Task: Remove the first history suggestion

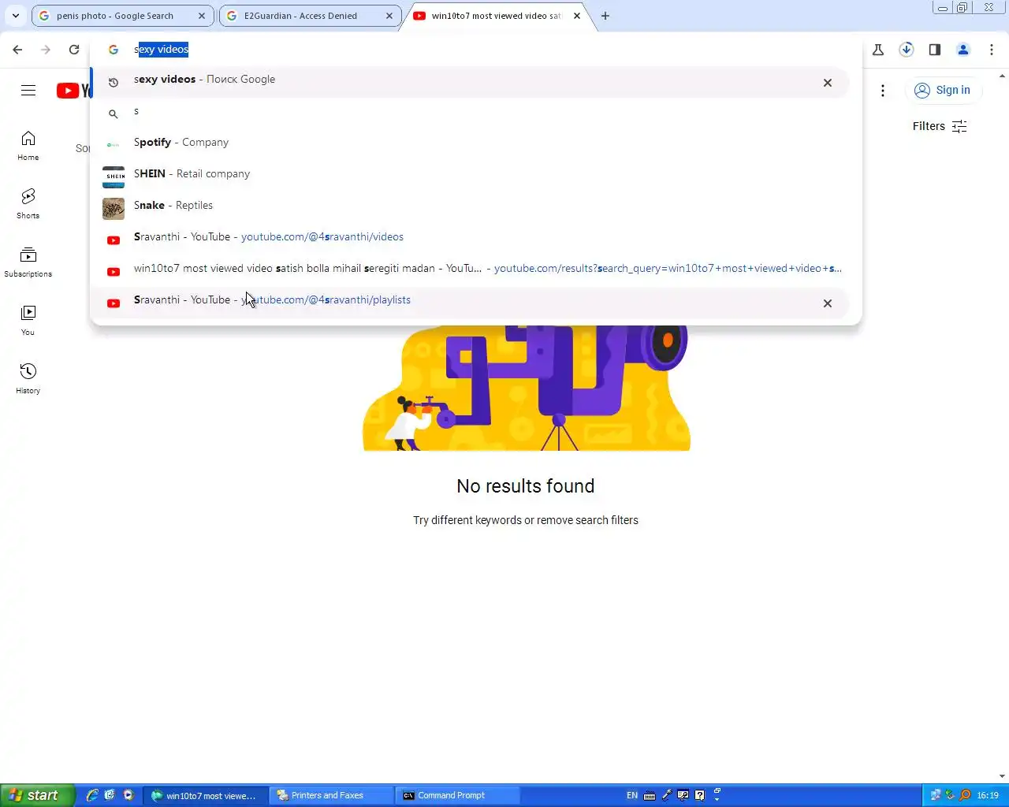Action: coord(828,83)
